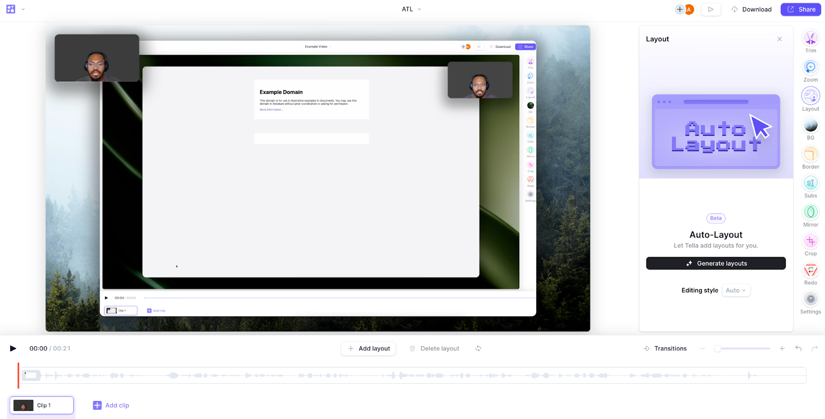
Task: Click the Delete layout button
Action: click(434, 348)
